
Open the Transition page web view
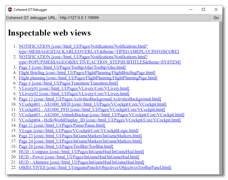click(68, 83)
